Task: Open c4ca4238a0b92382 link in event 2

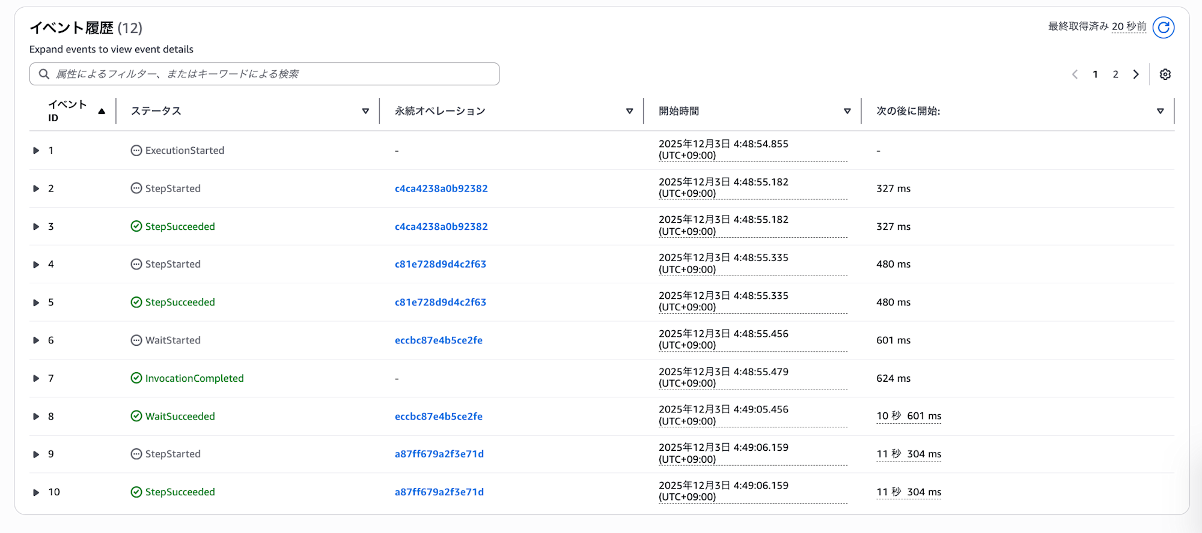Action: point(441,188)
